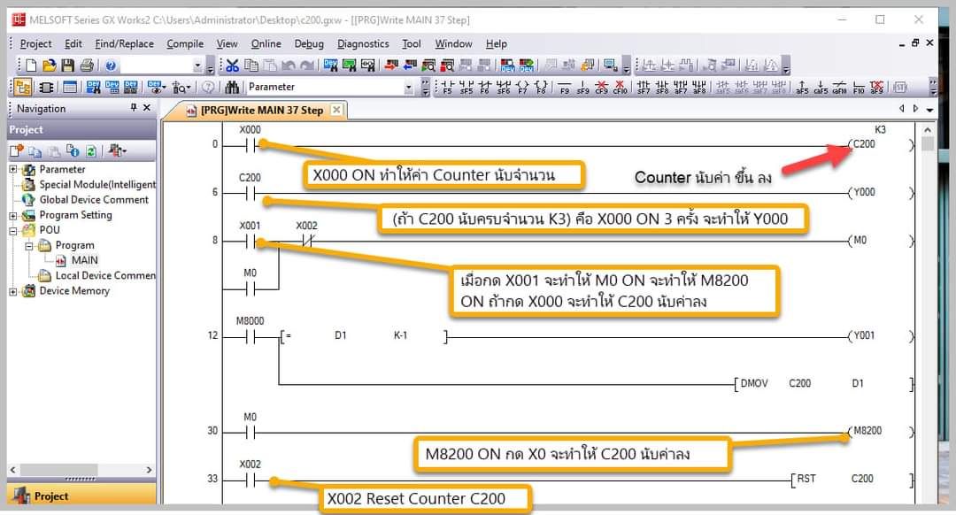The width and height of the screenshot is (956, 515).
Task: Click the Global Device Comment node icon
Action: point(28,199)
